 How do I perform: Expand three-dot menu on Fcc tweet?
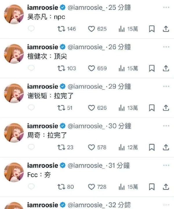pyautogui.click(x=166, y=165)
